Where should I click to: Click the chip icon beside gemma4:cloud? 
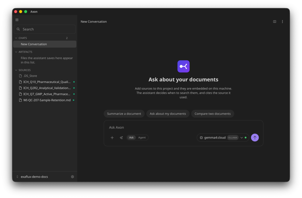(201, 138)
